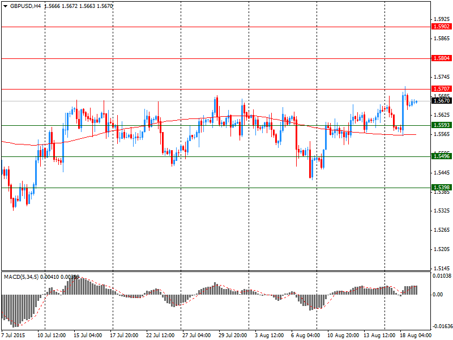Viewport: 453px width, 340px height.
Task: Click the 10 Aug 20:00 time axis label
Action: [x=343, y=335]
